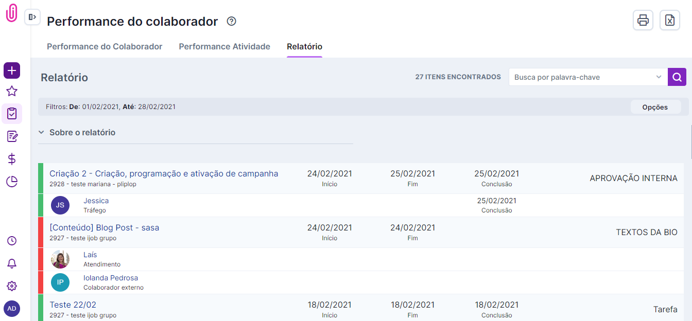This screenshot has height=321, width=692.
Task: Open the settings gear in sidebar
Action: point(12,286)
